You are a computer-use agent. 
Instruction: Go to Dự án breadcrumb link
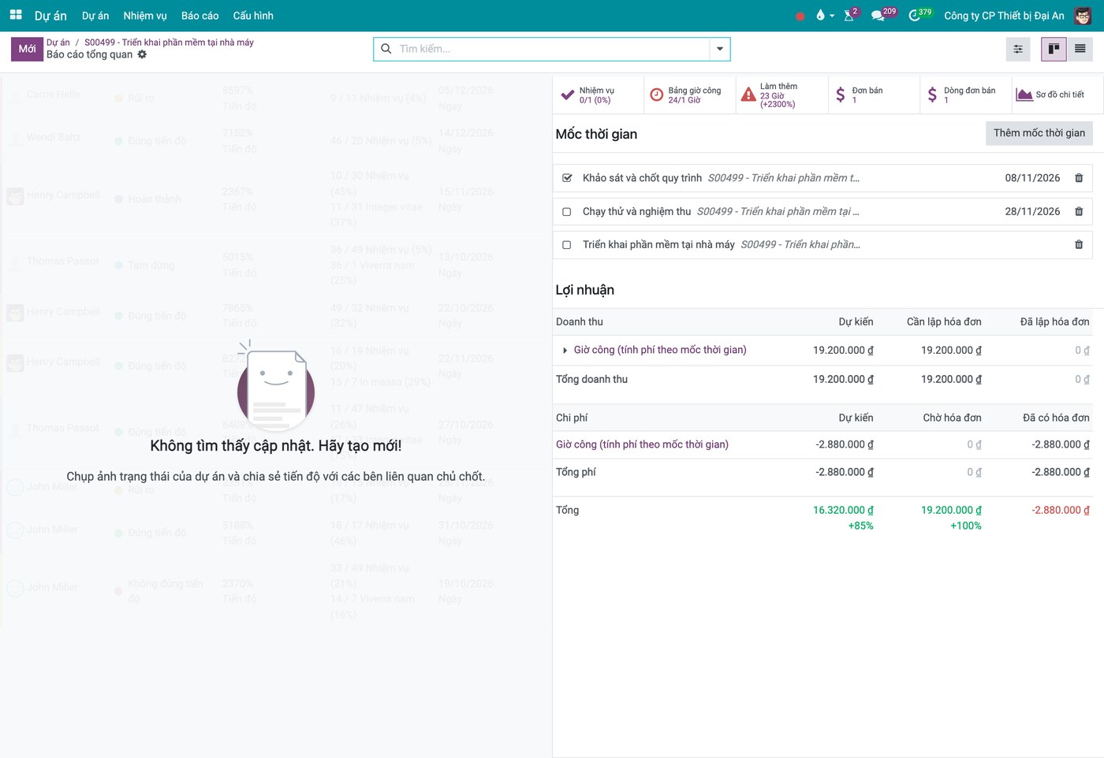pos(58,43)
